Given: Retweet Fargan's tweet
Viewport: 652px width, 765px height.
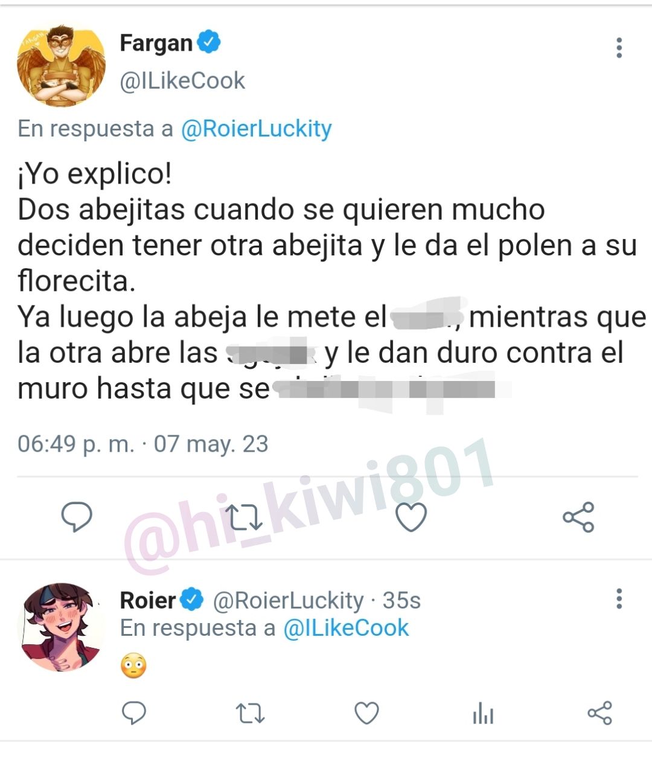Looking at the screenshot, I should tap(244, 517).
